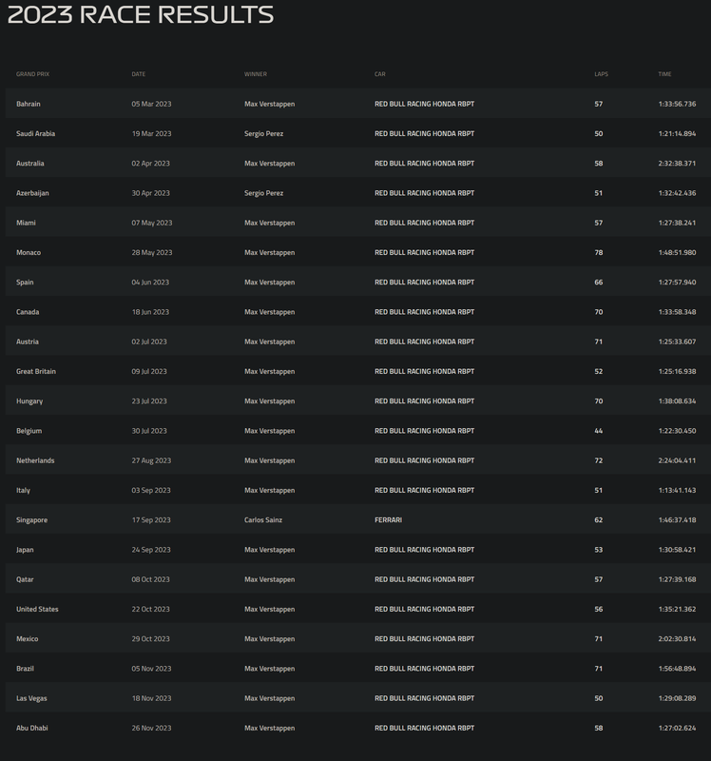This screenshot has height=761, width=711.
Task: Open the Miami Grand Prix link
Action: click(26, 223)
